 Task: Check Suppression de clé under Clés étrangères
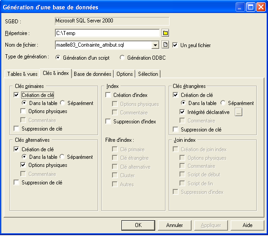175,129
